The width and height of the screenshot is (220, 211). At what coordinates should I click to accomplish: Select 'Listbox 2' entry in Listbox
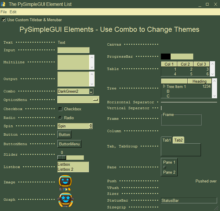click(73, 169)
